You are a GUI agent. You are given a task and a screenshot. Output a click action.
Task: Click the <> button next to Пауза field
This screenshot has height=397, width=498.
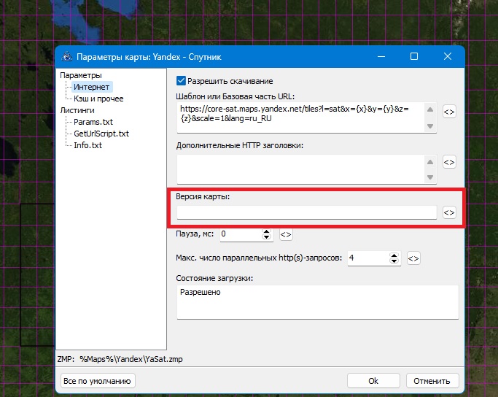pos(286,235)
